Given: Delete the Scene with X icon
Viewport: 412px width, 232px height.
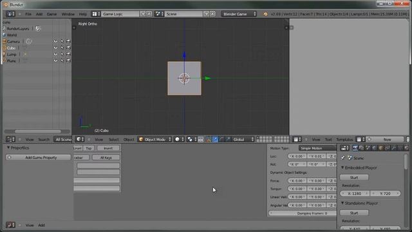Looking at the screenshot, I should pos(212,14).
